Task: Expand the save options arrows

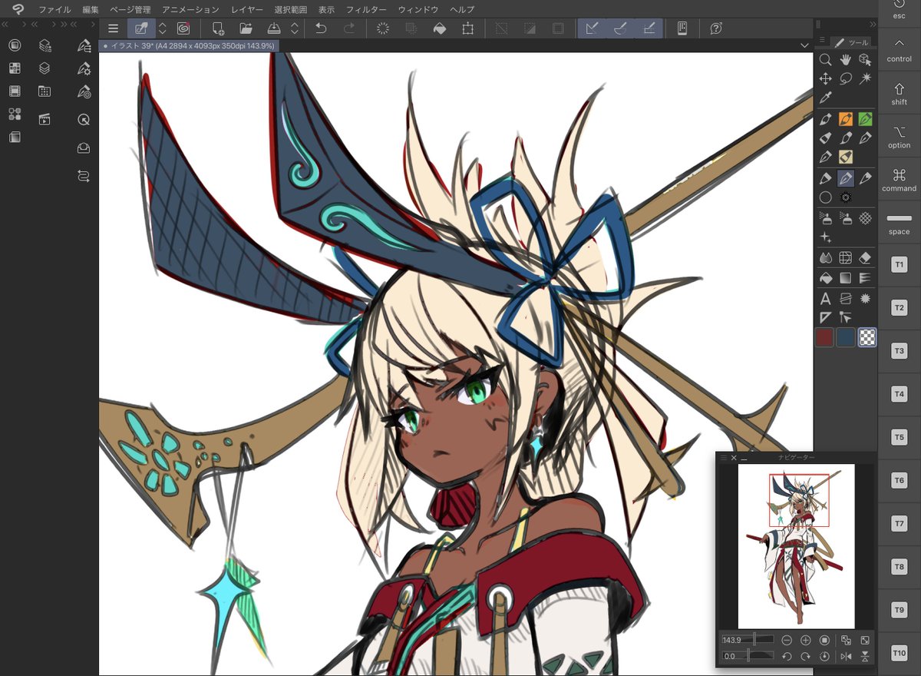Action: [x=295, y=28]
